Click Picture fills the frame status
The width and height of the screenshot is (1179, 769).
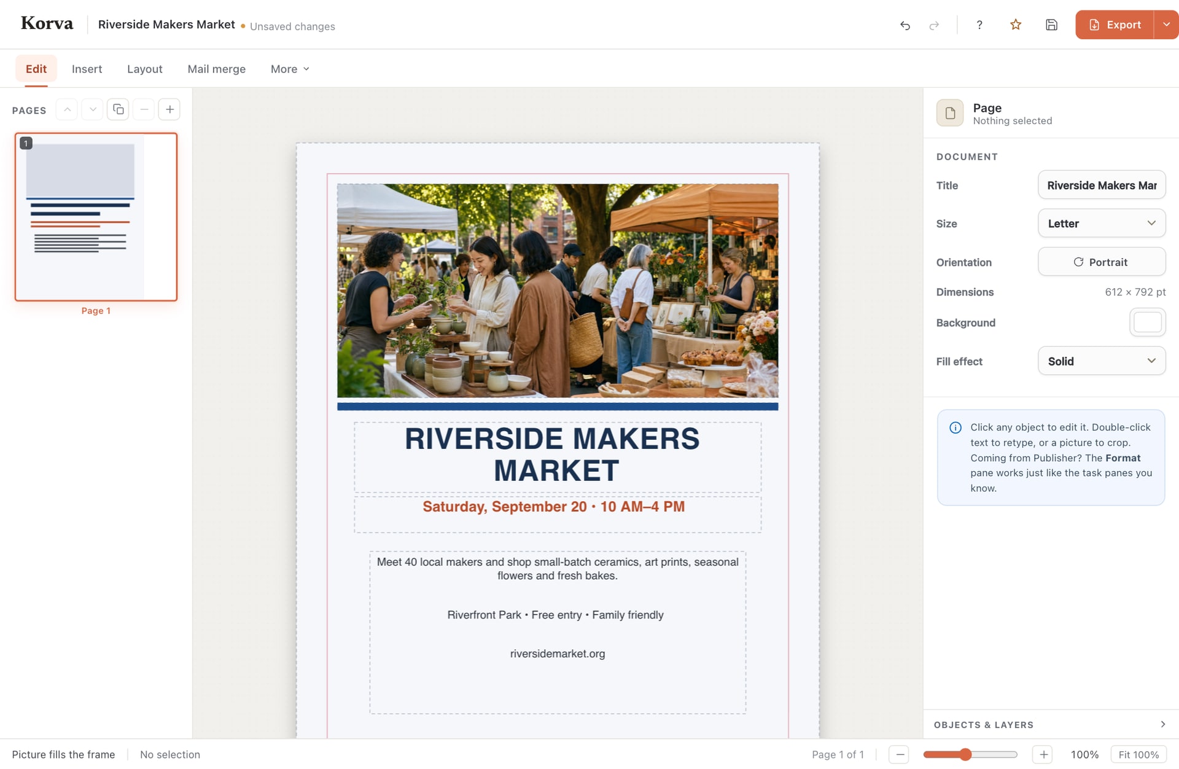[63, 755]
